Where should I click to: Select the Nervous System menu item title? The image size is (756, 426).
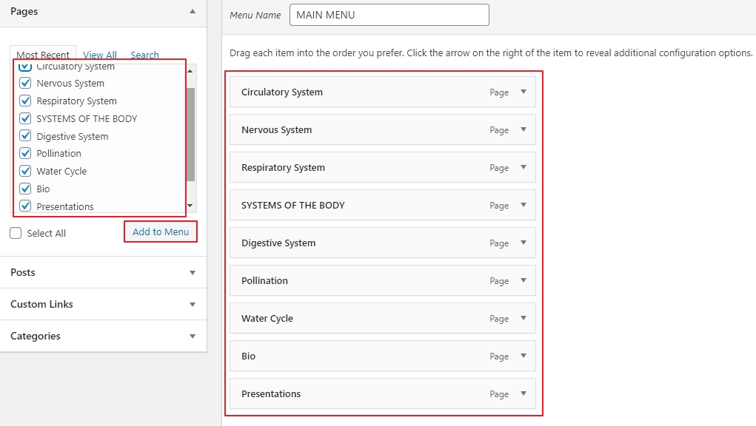pyautogui.click(x=277, y=129)
